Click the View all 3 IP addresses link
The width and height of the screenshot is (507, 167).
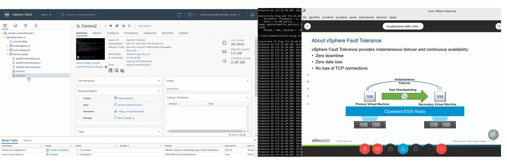[139, 61]
